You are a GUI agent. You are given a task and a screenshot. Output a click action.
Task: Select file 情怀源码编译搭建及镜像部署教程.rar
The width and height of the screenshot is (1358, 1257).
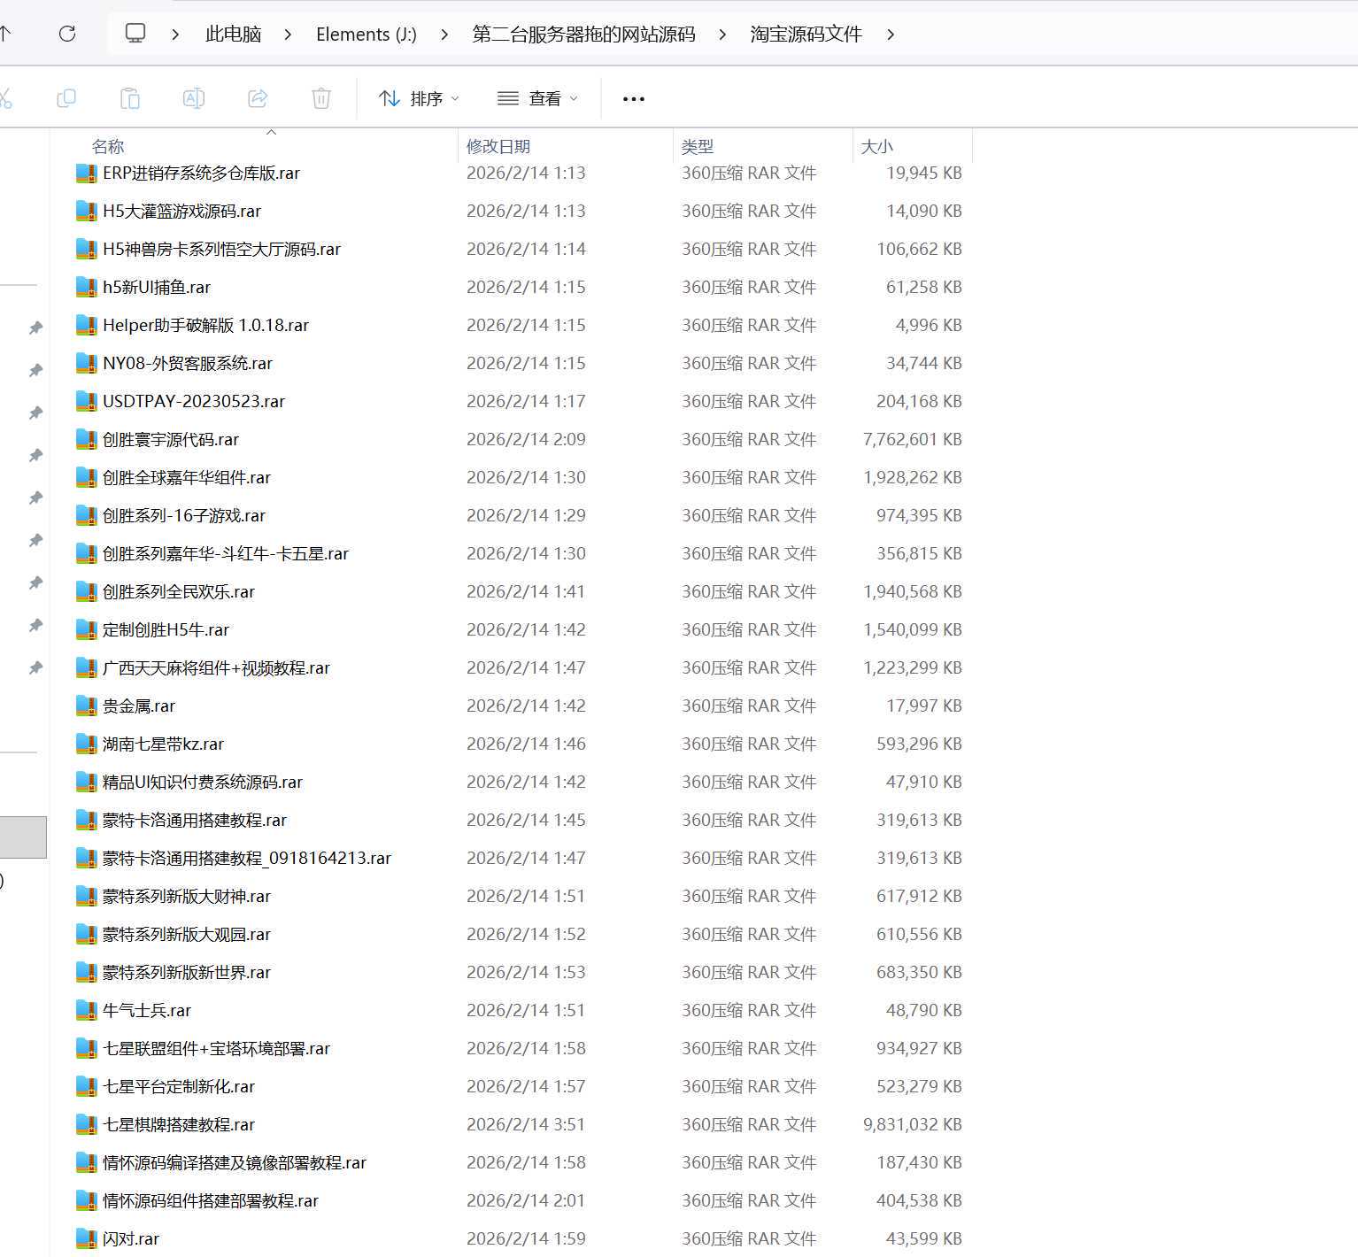[x=235, y=1162]
